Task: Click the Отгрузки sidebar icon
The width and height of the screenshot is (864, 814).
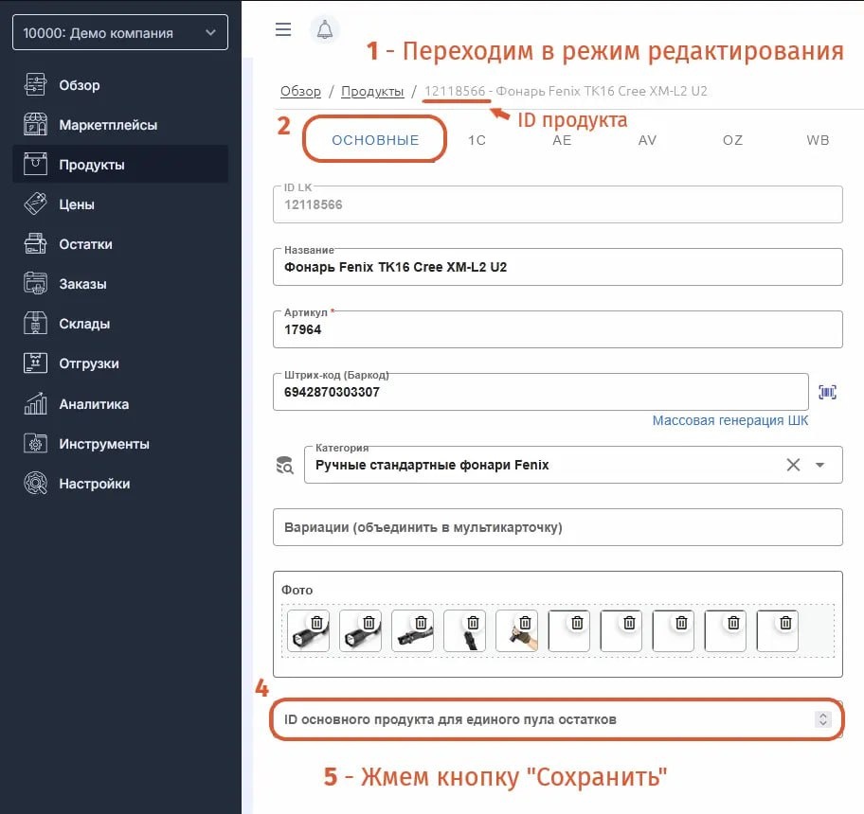Action: pyautogui.click(x=35, y=363)
